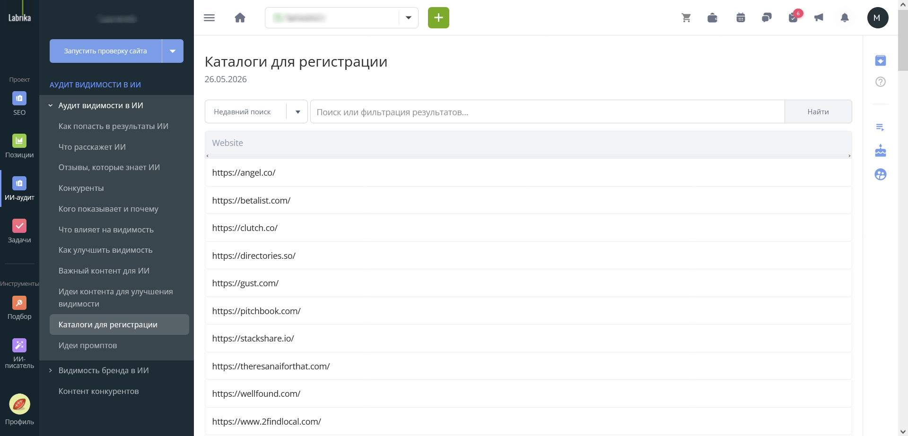
Task: Open dropdown arrow next to Запустить проверку сайта
Action: (x=173, y=51)
